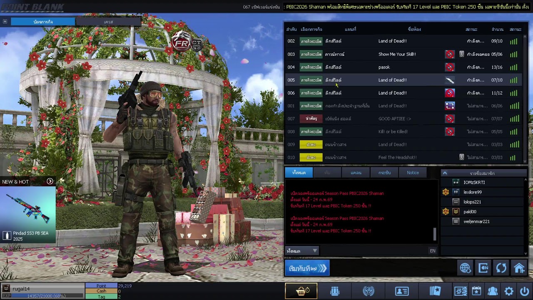Switch to the เควส tab

[x=108, y=22]
